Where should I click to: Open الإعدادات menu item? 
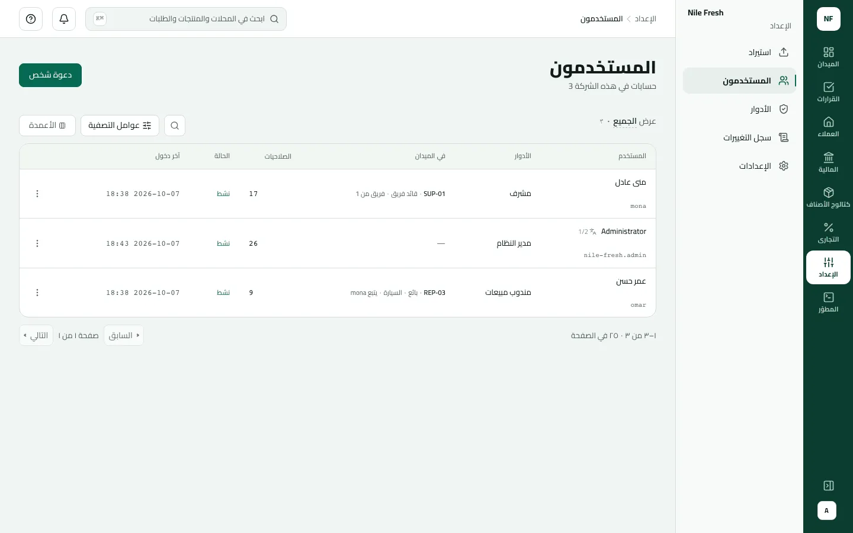739,166
